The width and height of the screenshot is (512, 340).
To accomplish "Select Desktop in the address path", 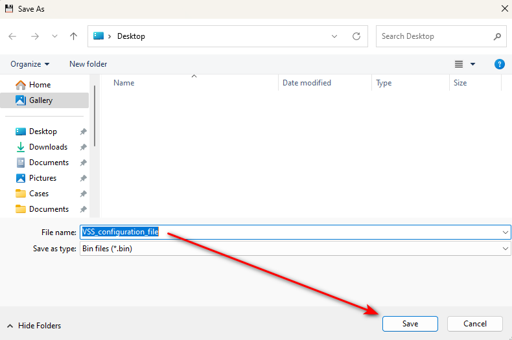I will pos(131,36).
